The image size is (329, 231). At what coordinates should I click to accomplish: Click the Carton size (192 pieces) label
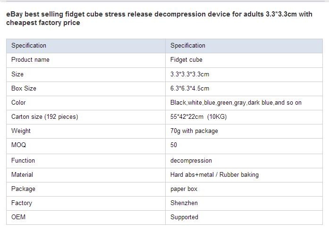point(45,117)
